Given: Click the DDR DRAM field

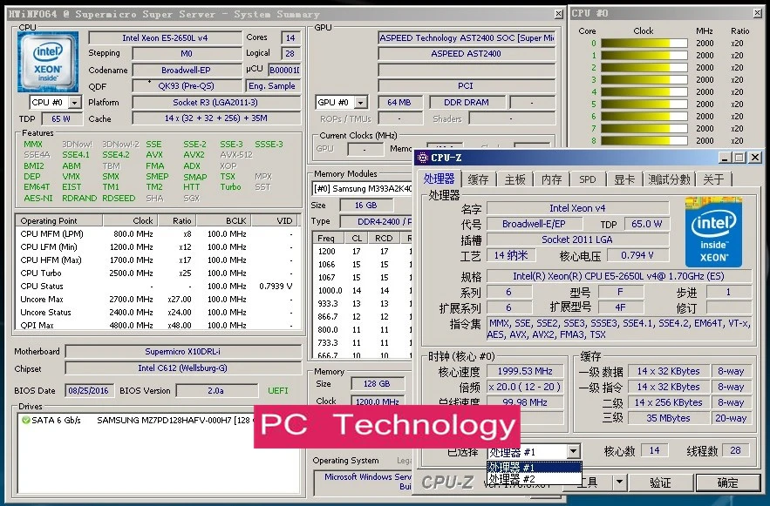Looking at the screenshot, I should (467, 103).
